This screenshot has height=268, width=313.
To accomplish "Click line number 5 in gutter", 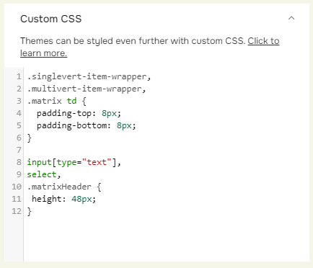I will pos(19,125).
